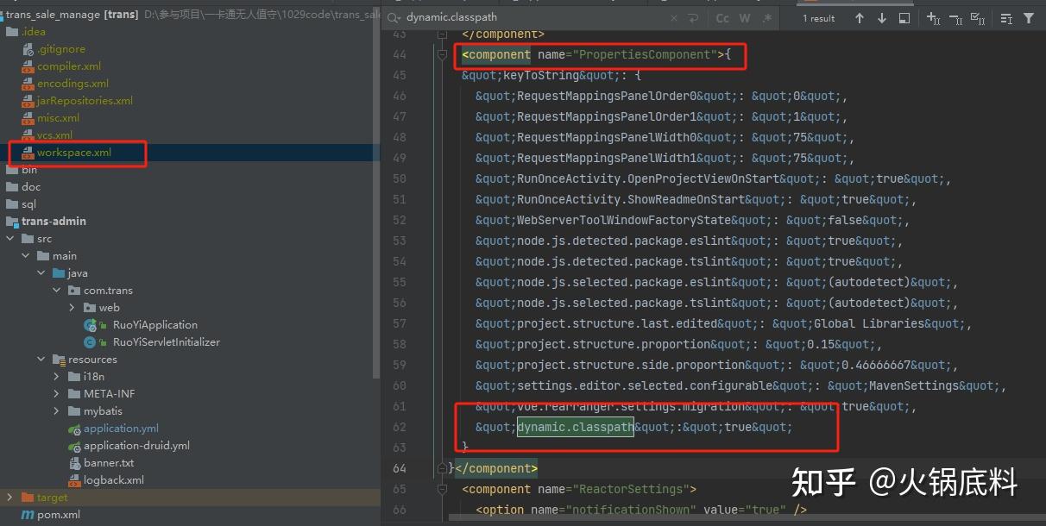Open the search filter funnel icon
1046x526 pixels.
[1029, 18]
